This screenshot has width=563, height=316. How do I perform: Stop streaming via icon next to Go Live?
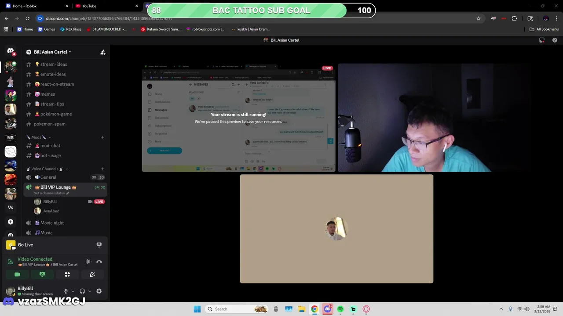[x=99, y=245]
